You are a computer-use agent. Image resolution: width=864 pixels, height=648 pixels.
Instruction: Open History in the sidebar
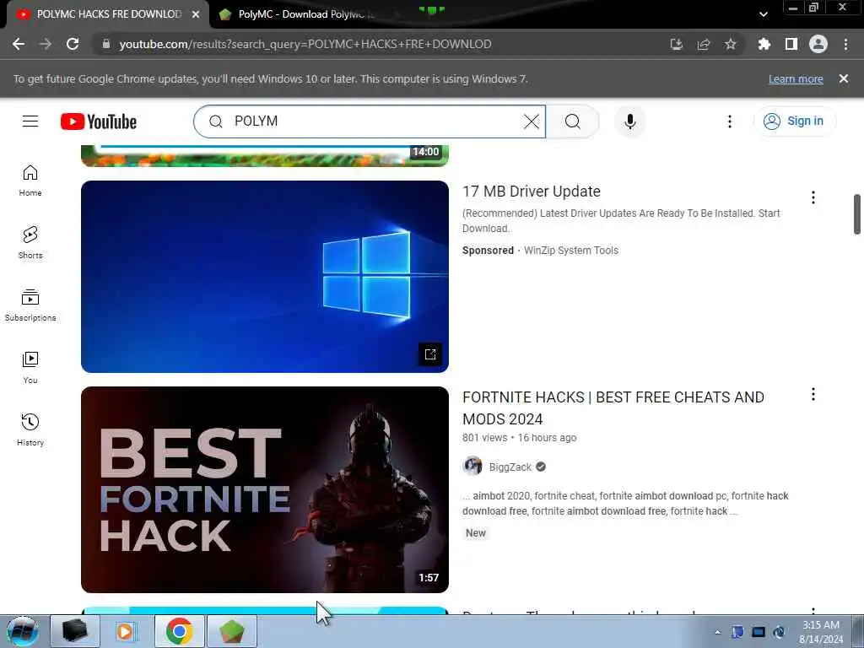point(30,429)
